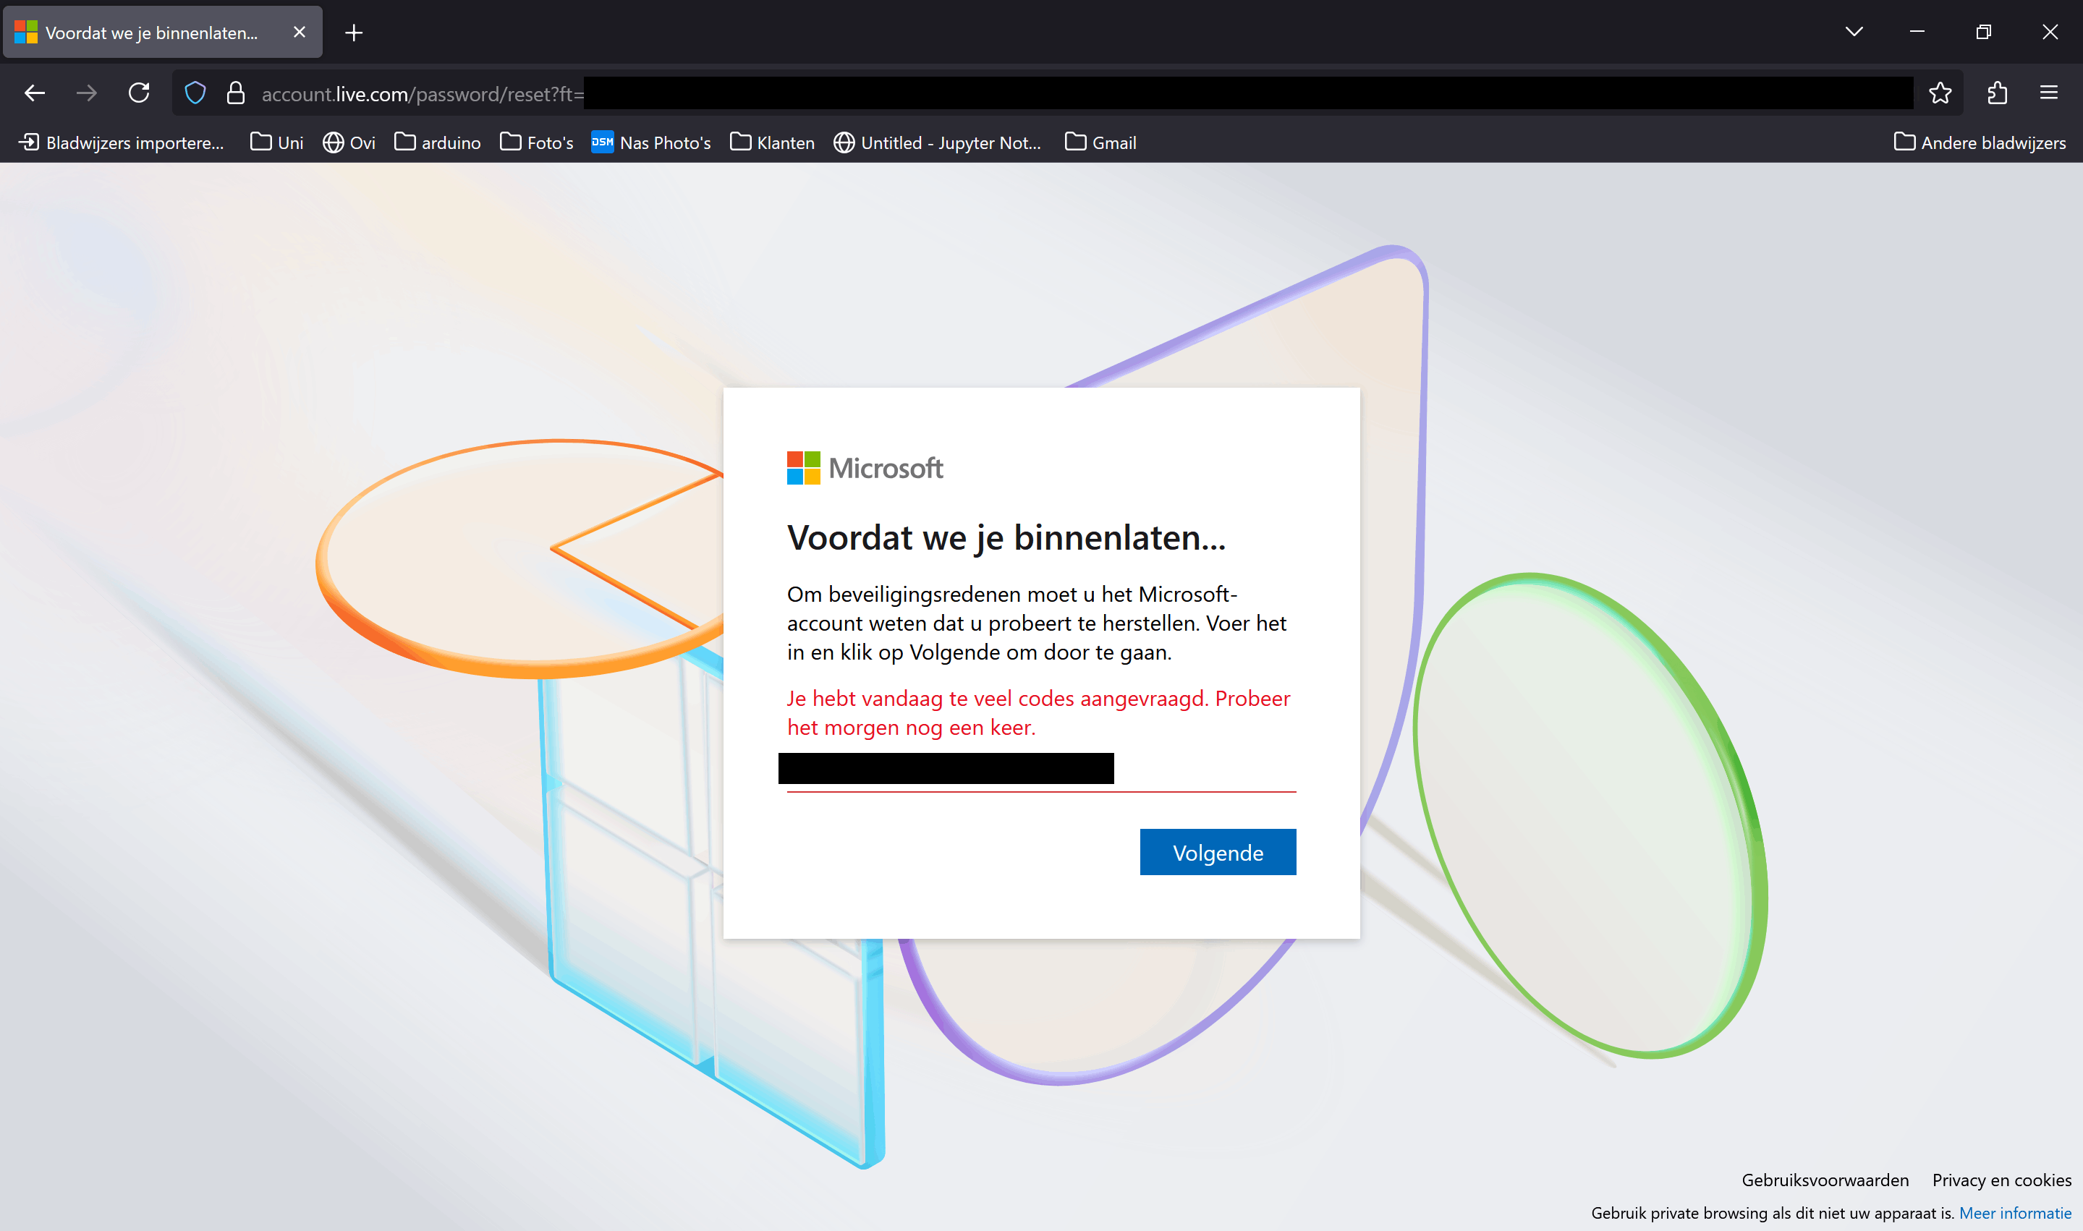The height and width of the screenshot is (1231, 2083).
Task: Open the Meer informatie link
Action: (2014, 1213)
